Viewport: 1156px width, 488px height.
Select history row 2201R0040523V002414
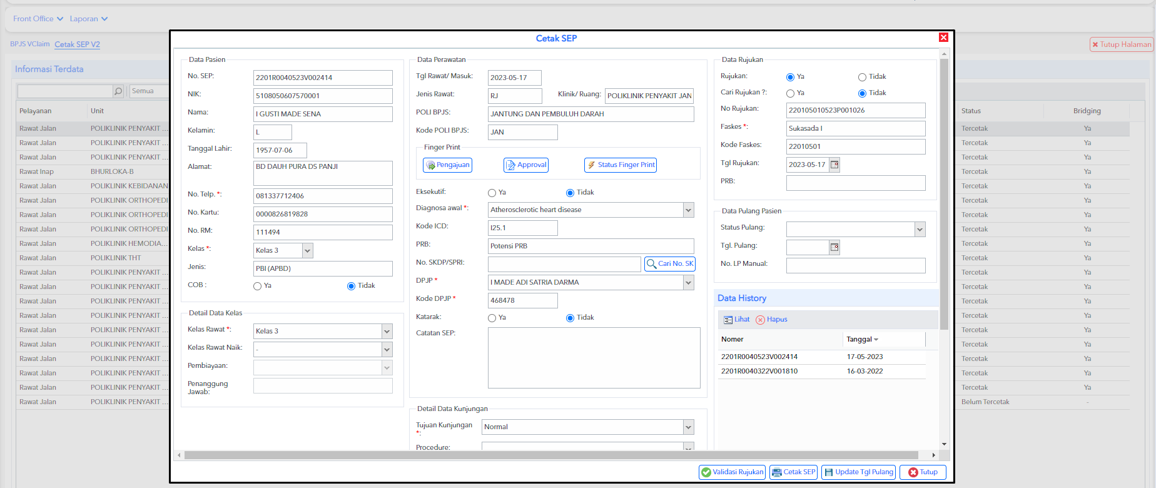(x=821, y=357)
